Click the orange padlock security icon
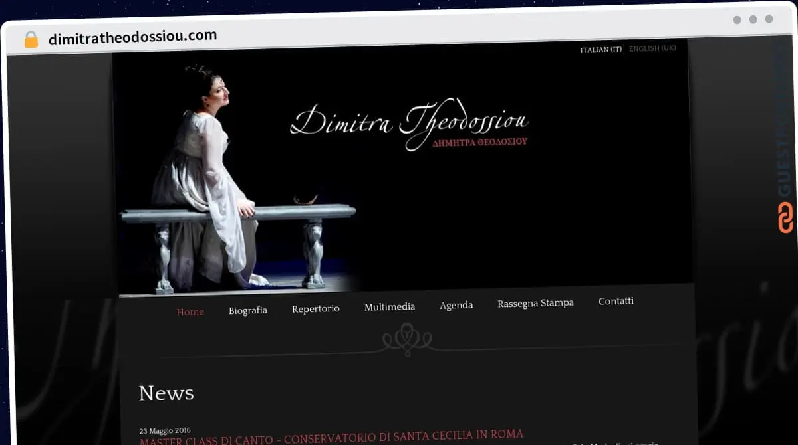The image size is (798, 445). pos(31,39)
